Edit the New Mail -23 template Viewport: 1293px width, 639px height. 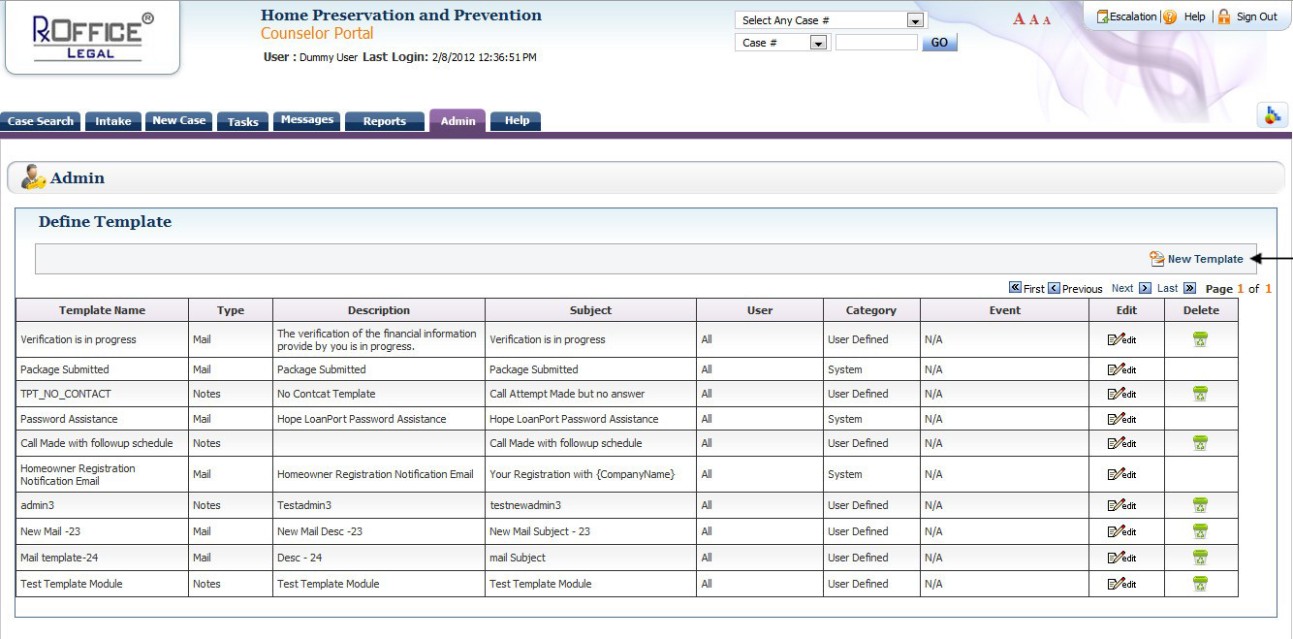tap(1121, 531)
